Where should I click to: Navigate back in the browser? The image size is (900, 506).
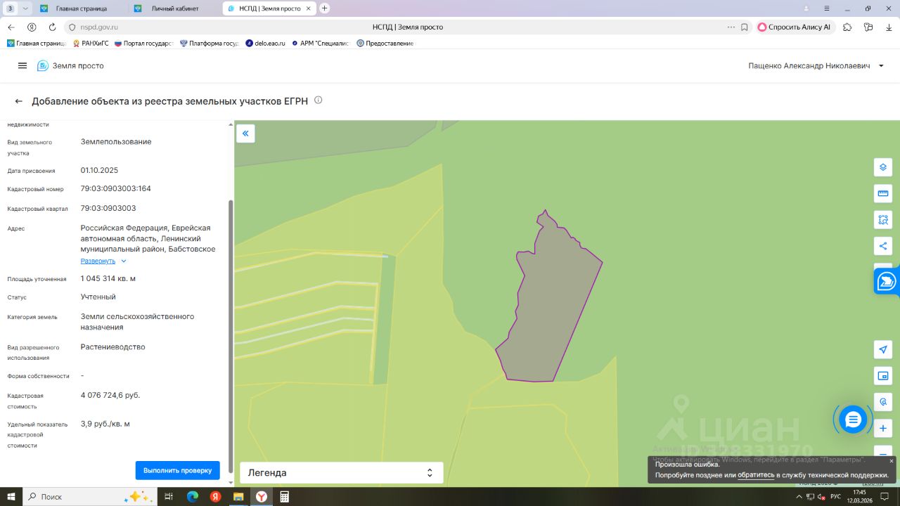(x=11, y=27)
